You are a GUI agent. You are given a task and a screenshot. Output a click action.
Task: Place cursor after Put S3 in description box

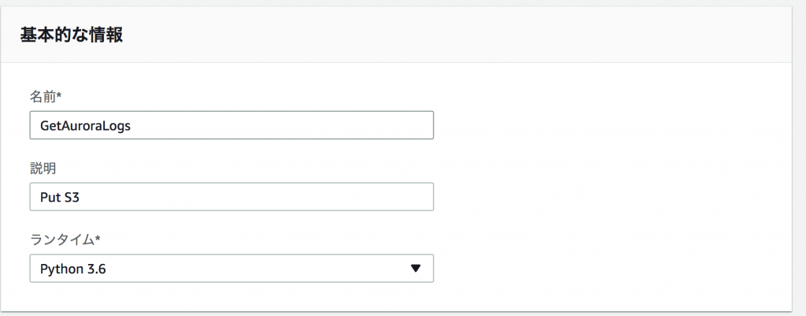(x=81, y=197)
